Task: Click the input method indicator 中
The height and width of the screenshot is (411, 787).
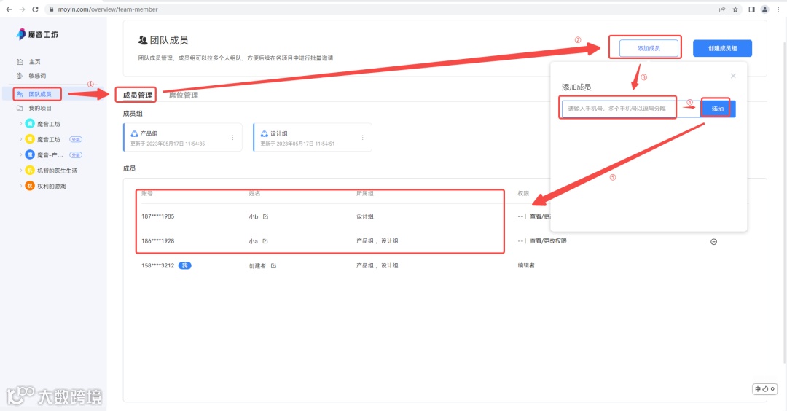Action: [x=758, y=389]
